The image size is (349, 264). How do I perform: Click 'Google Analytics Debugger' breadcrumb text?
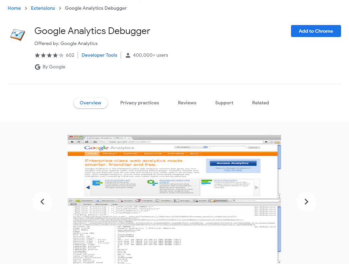(96, 8)
